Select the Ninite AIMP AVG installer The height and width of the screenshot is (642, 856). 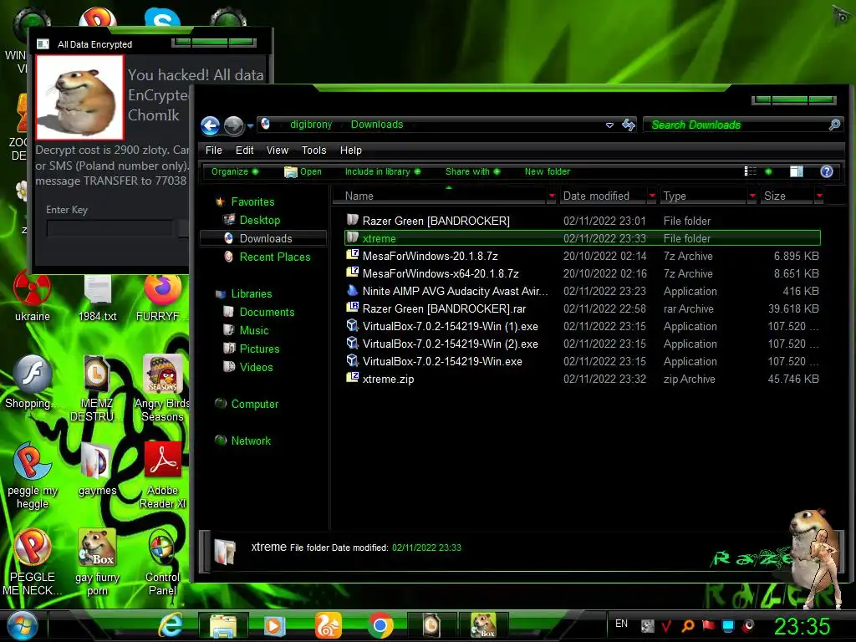click(x=583, y=291)
